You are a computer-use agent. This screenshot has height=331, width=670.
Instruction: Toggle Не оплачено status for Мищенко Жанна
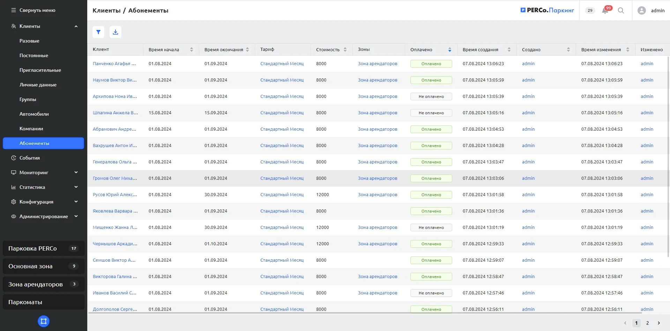(x=431, y=228)
